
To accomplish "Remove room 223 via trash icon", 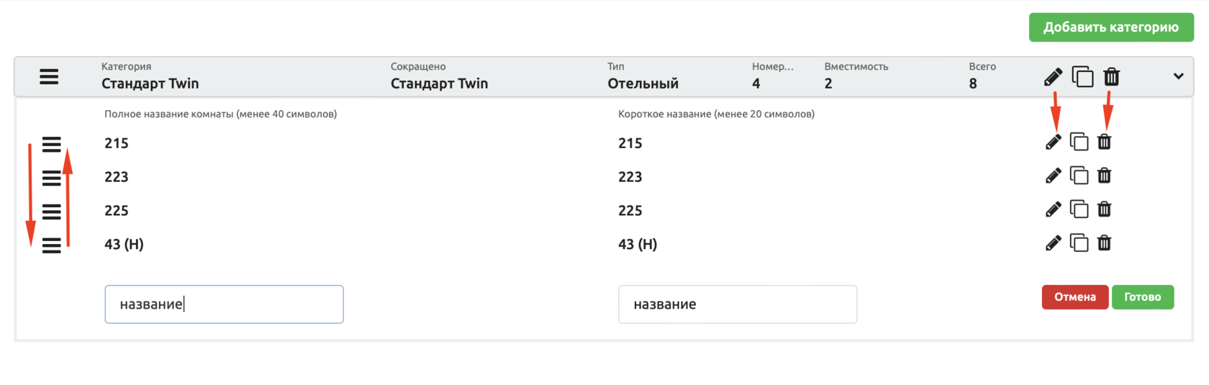I will 1105,175.
